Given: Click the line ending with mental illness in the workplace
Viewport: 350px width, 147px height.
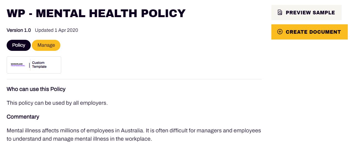Looking at the screenshot, I should [x=79, y=139].
